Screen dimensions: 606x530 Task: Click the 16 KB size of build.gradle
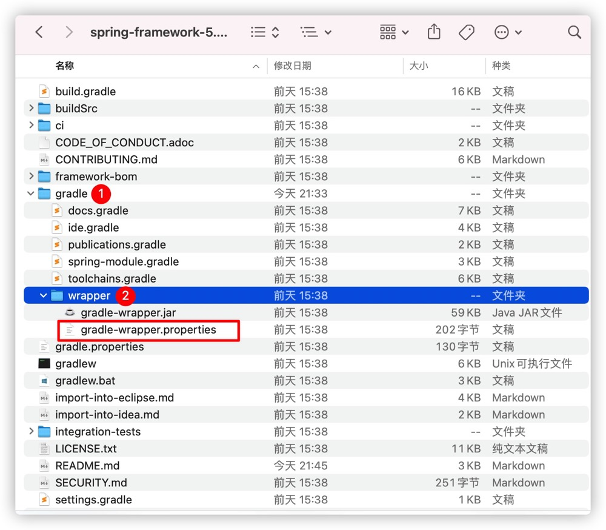tap(466, 92)
